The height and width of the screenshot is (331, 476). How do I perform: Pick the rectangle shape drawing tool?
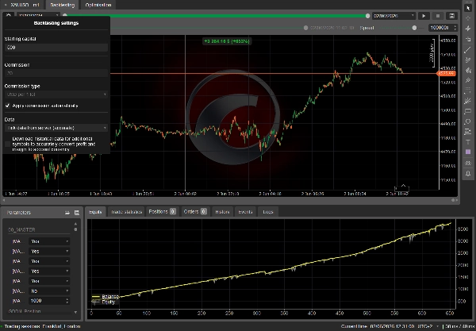[468, 111]
